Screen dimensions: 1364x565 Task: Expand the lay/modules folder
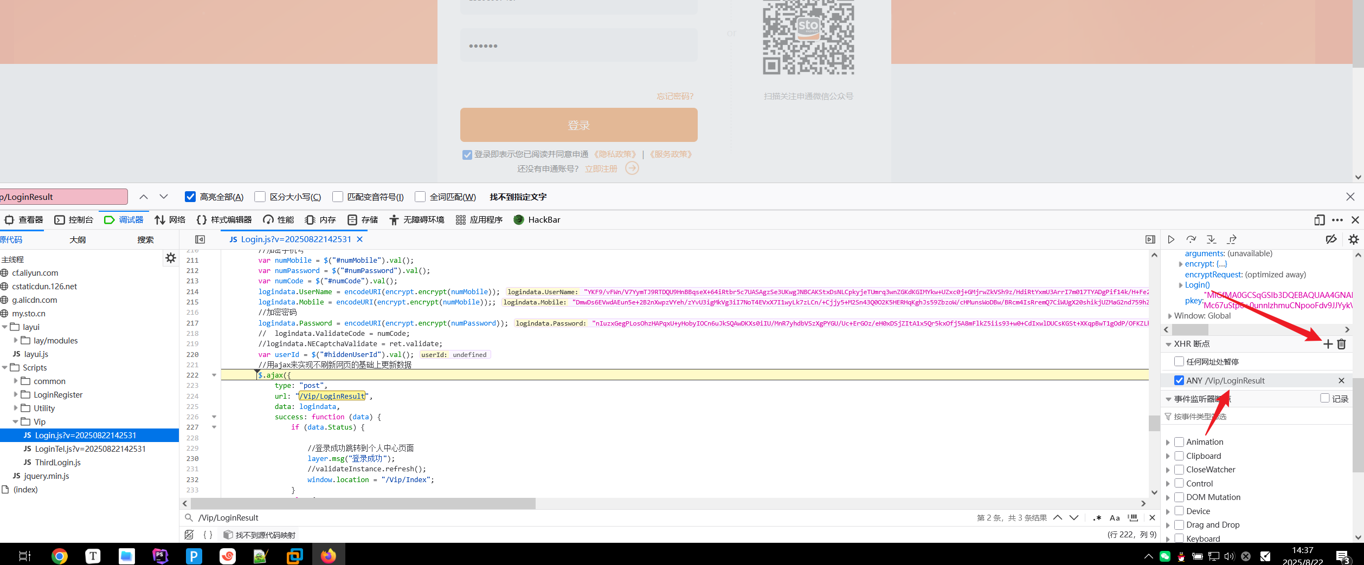[x=16, y=340]
